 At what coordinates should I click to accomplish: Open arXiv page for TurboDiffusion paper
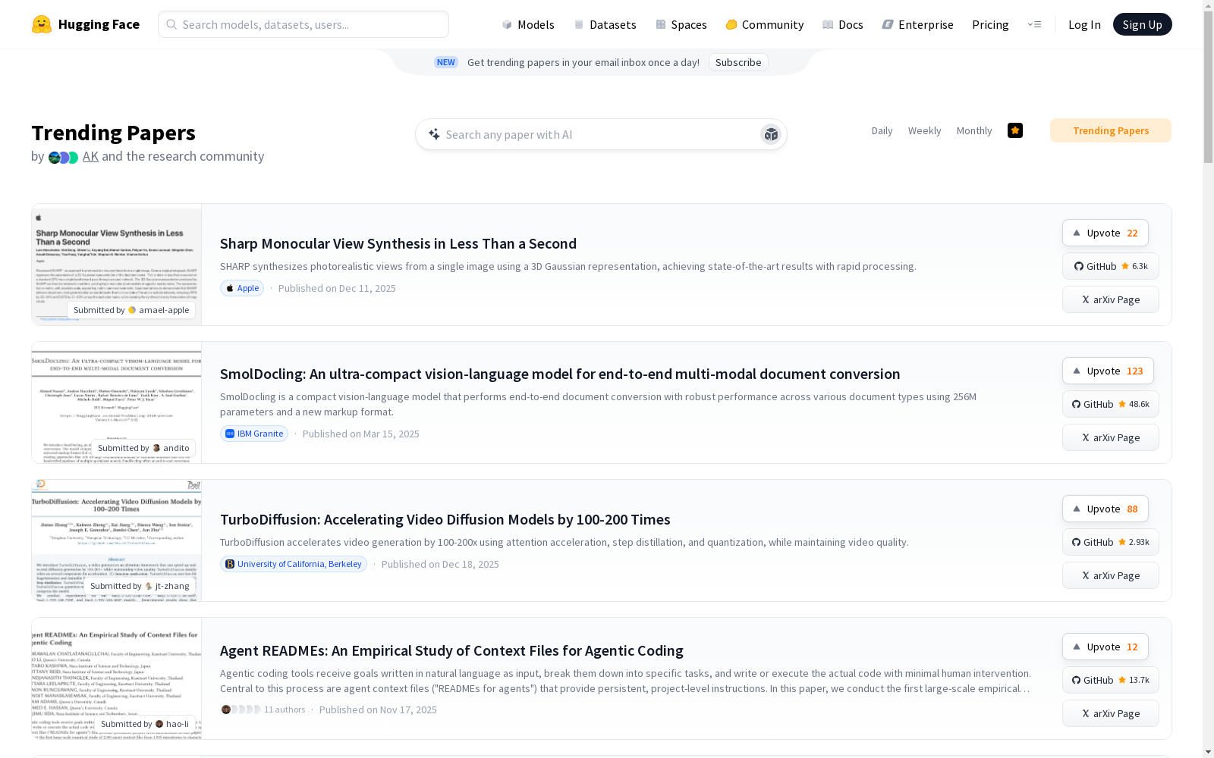click(x=1110, y=575)
